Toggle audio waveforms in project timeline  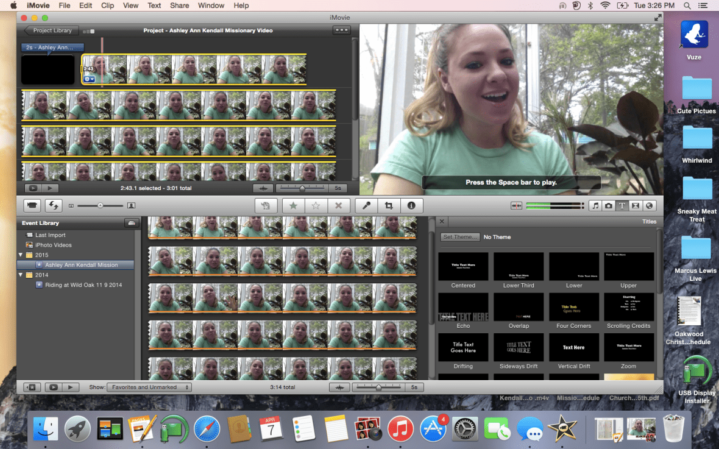(x=263, y=188)
